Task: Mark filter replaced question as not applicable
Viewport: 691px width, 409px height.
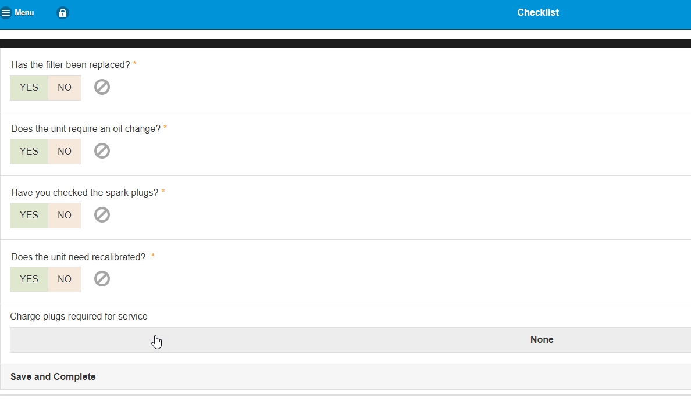Action: tap(102, 87)
